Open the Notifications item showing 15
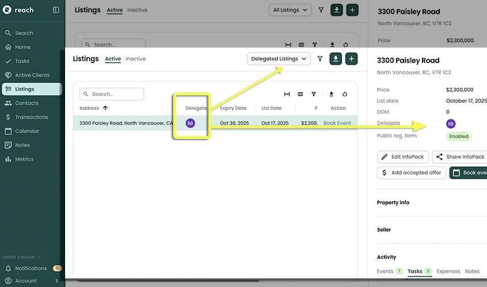This screenshot has width=487, height=287. click(31, 268)
